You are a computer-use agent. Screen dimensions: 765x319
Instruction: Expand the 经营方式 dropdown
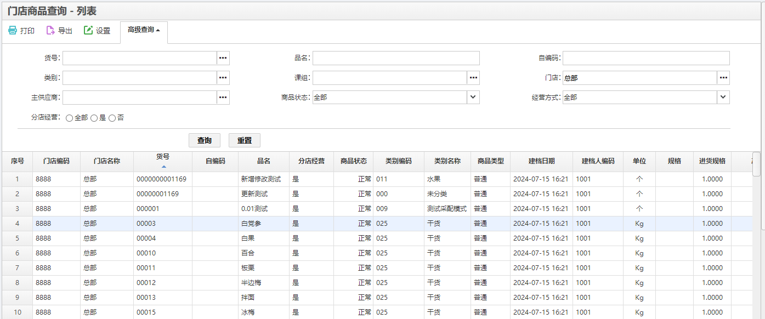[x=723, y=97]
